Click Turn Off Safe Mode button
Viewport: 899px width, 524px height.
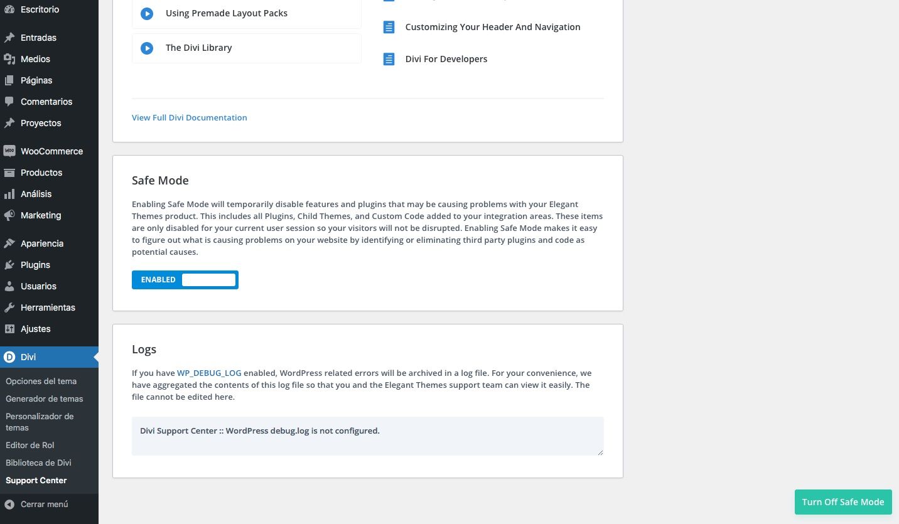tap(843, 502)
